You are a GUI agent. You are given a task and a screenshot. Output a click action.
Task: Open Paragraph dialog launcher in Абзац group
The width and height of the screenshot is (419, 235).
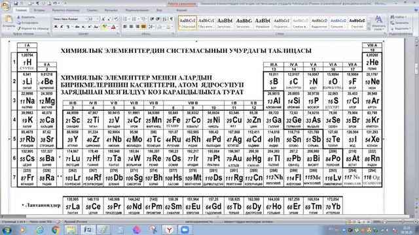(173, 34)
